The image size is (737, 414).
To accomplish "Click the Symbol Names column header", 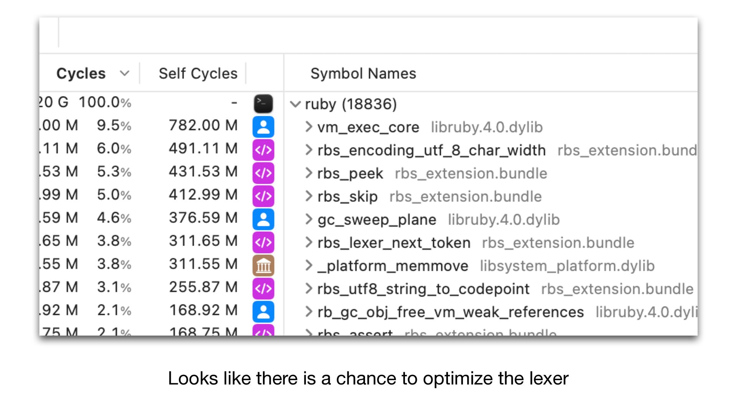I will (x=363, y=73).
